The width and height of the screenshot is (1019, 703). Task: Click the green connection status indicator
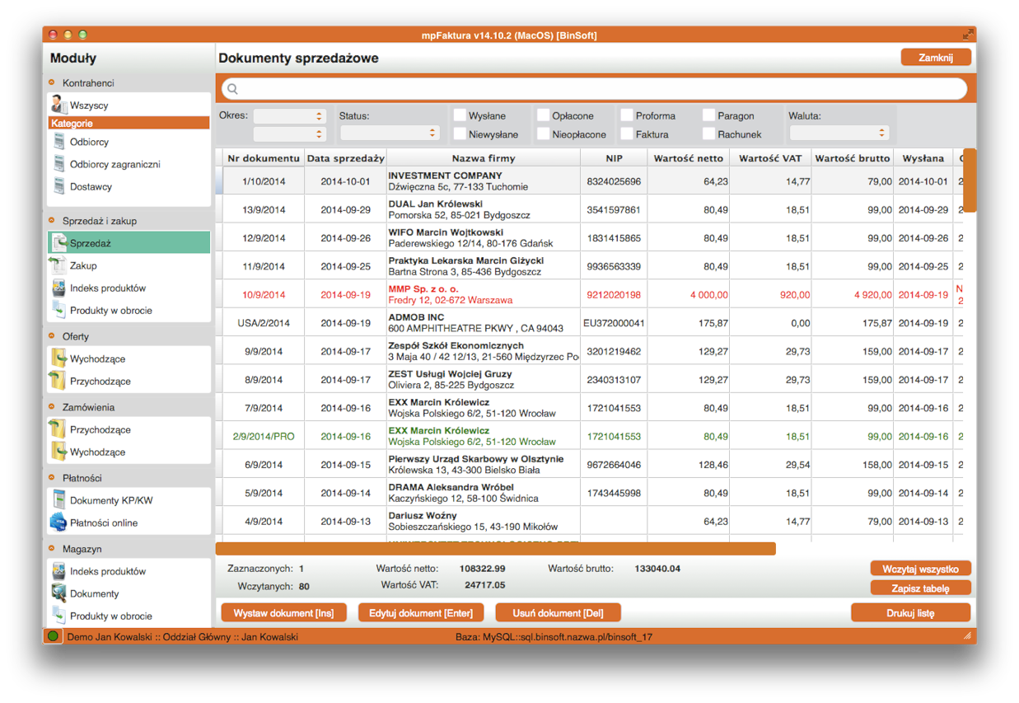click(x=53, y=636)
